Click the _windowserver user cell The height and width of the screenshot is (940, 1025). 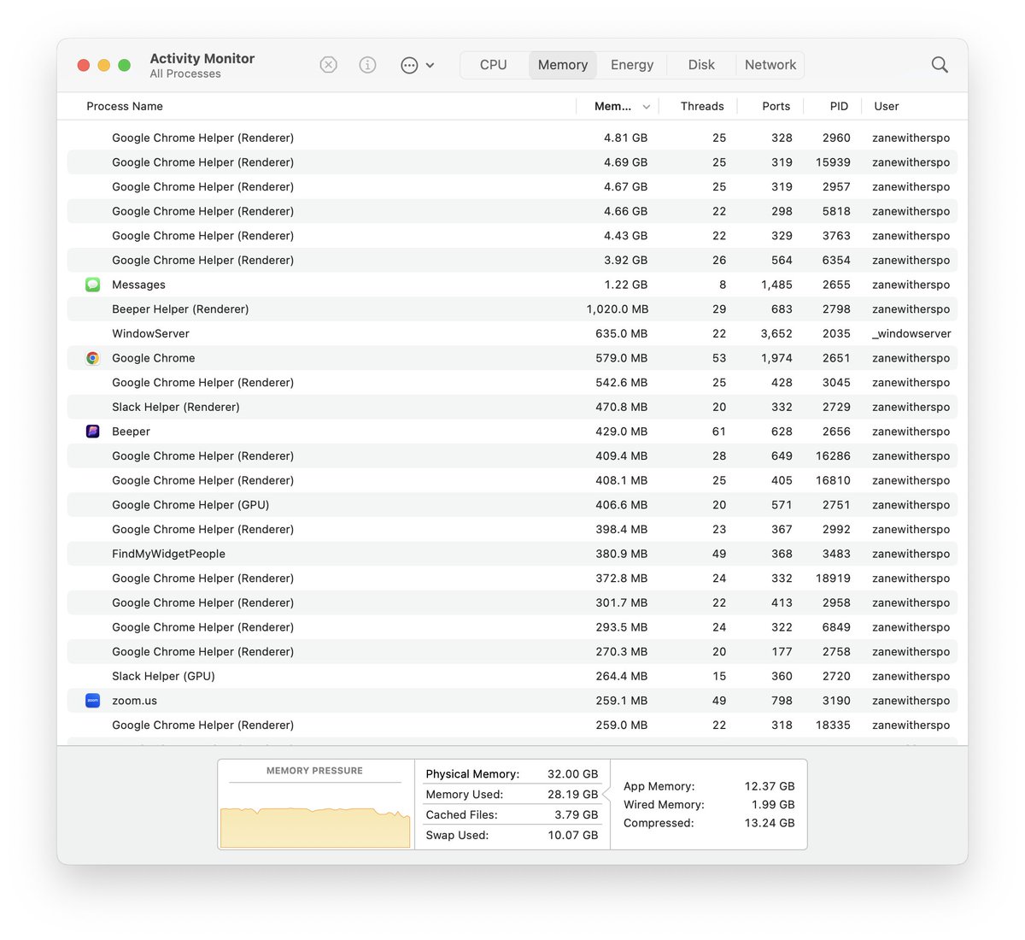click(911, 333)
